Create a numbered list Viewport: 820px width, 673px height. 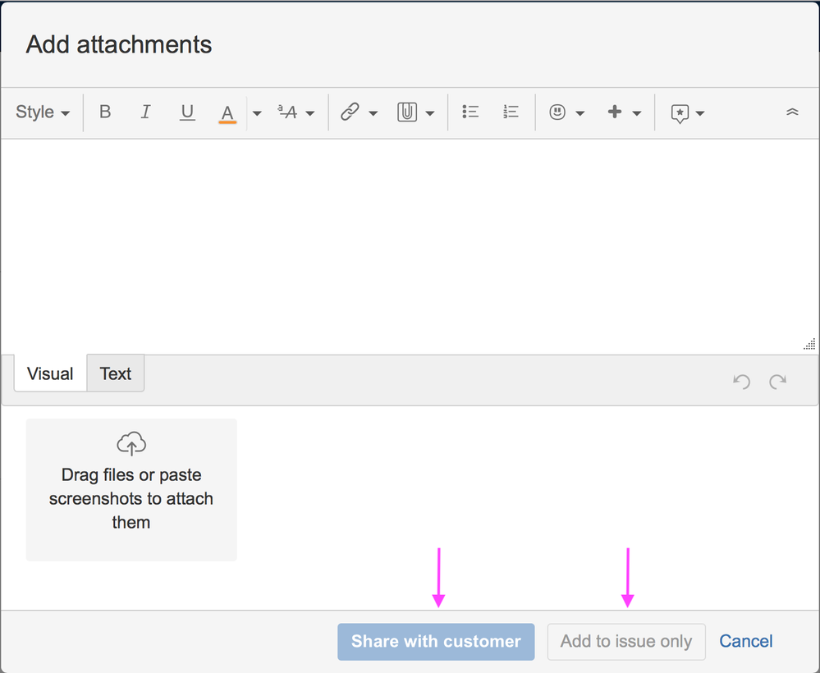(x=510, y=112)
